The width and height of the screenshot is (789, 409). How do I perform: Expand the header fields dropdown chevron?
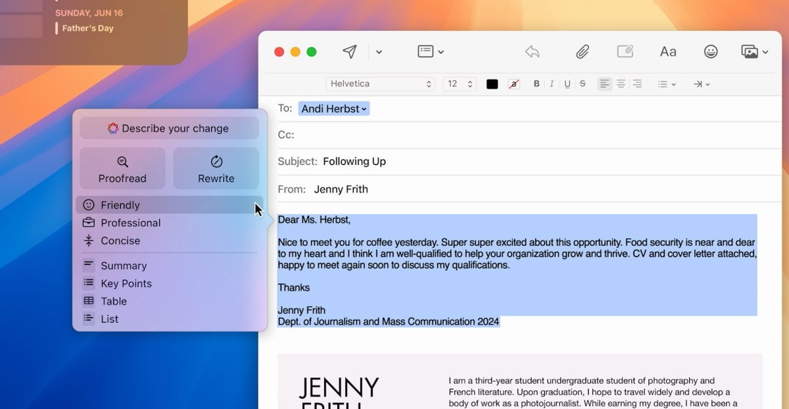tap(441, 52)
